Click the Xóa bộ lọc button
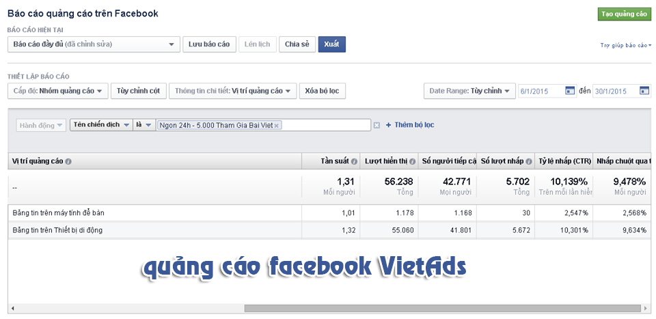Screen dimensions: 656x319 [x=322, y=91]
